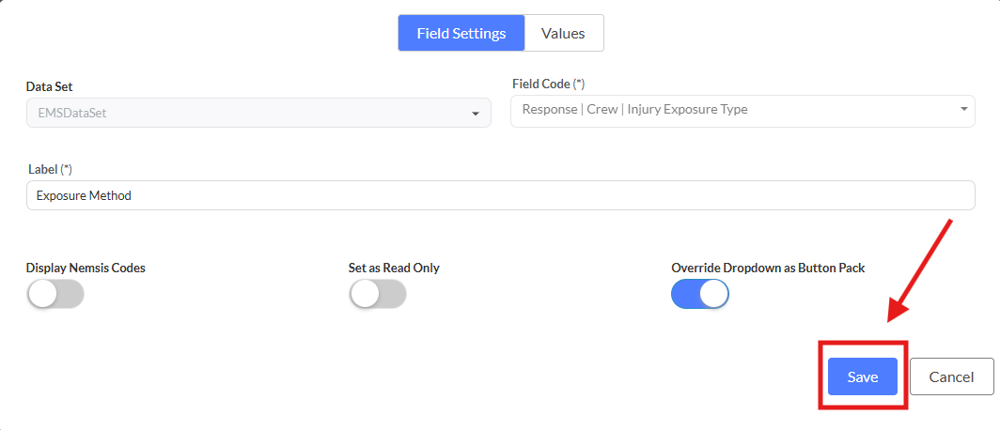Enable the Display Nemsis Codes toggle
Image resolution: width=1000 pixels, height=430 pixels.
[55, 294]
